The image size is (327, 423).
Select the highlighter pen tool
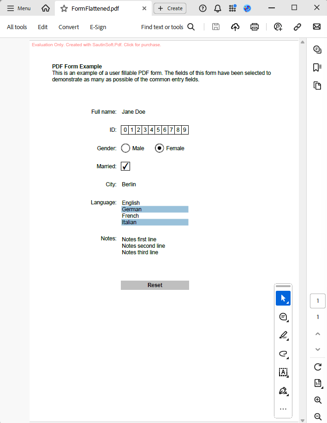click(283, 335)
